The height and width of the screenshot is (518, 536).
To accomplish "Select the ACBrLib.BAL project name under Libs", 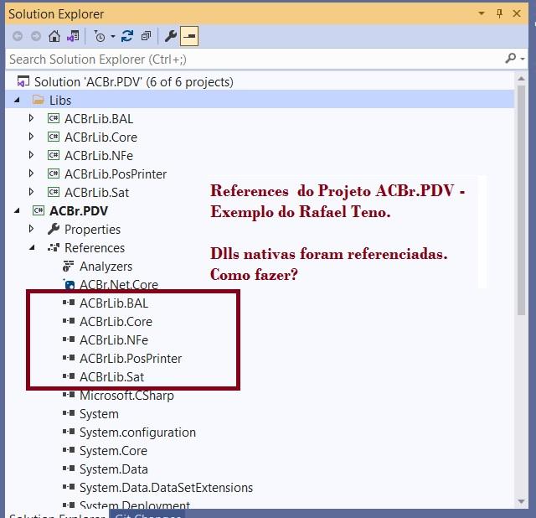I will (x=99, y=119).
